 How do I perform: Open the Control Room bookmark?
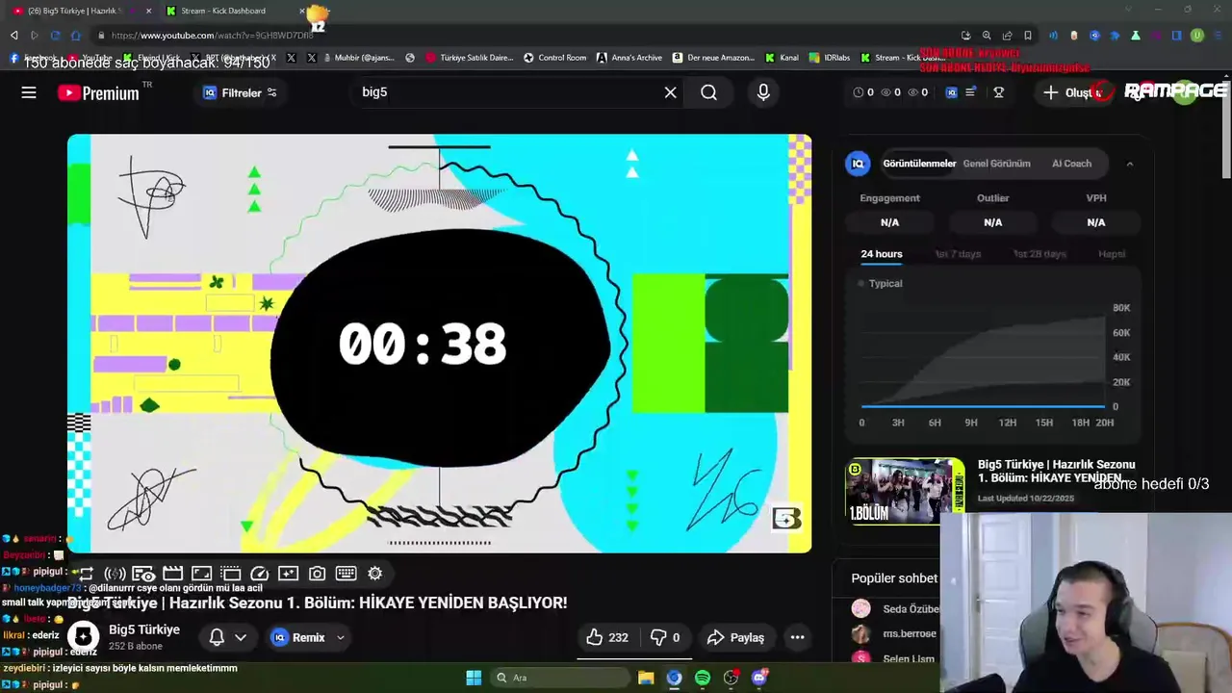pyautogui.click(x=554, y=58)
